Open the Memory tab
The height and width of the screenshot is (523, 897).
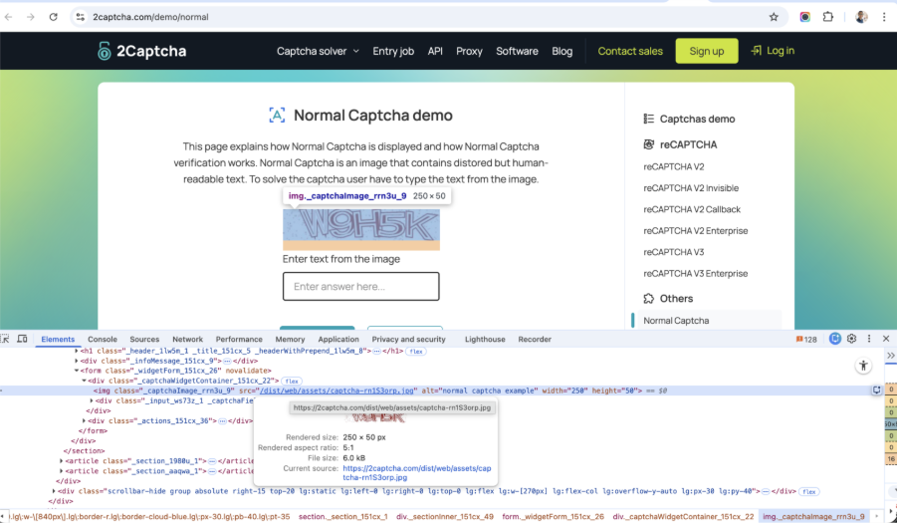click(x=290, y=340)
